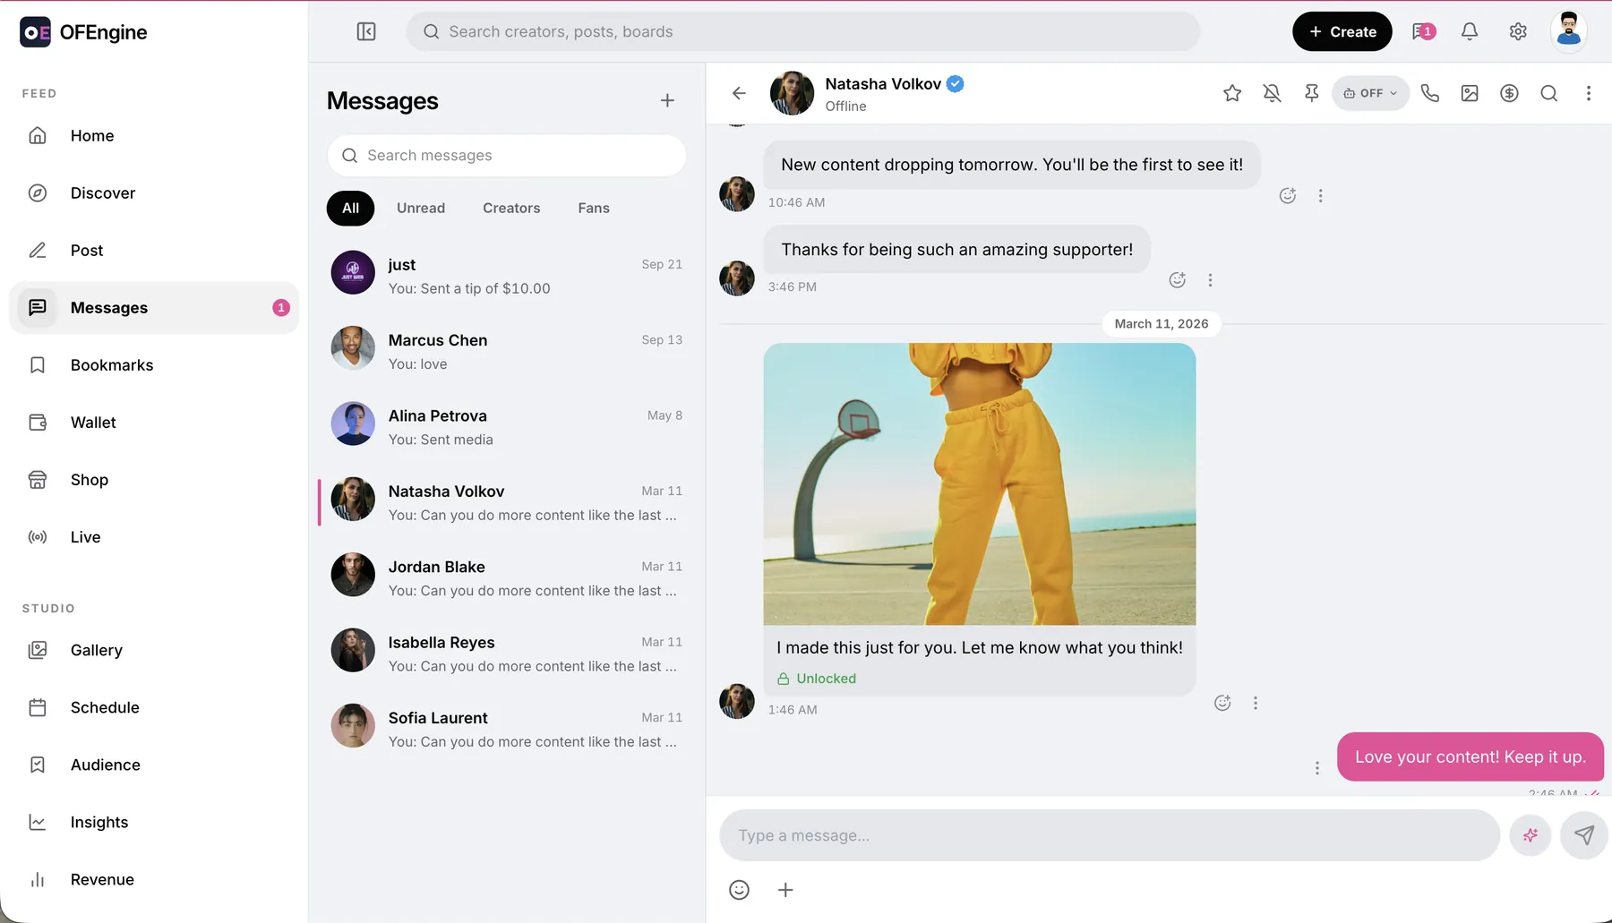The height and width of the screenshot is (923, 1612).
Task: Open options for 'New content dropping tomorrow' message
Action: point(1320,195)
